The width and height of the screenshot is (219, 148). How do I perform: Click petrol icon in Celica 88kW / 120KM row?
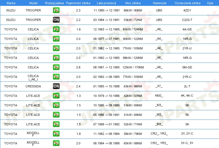coord(56,58)
